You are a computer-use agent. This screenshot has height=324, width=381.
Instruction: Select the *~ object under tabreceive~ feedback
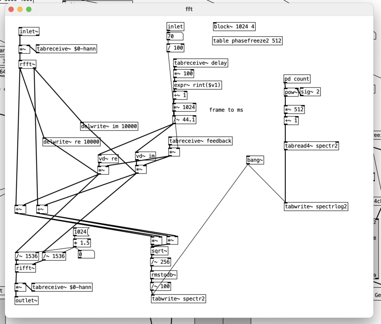[x=174, y=152]
